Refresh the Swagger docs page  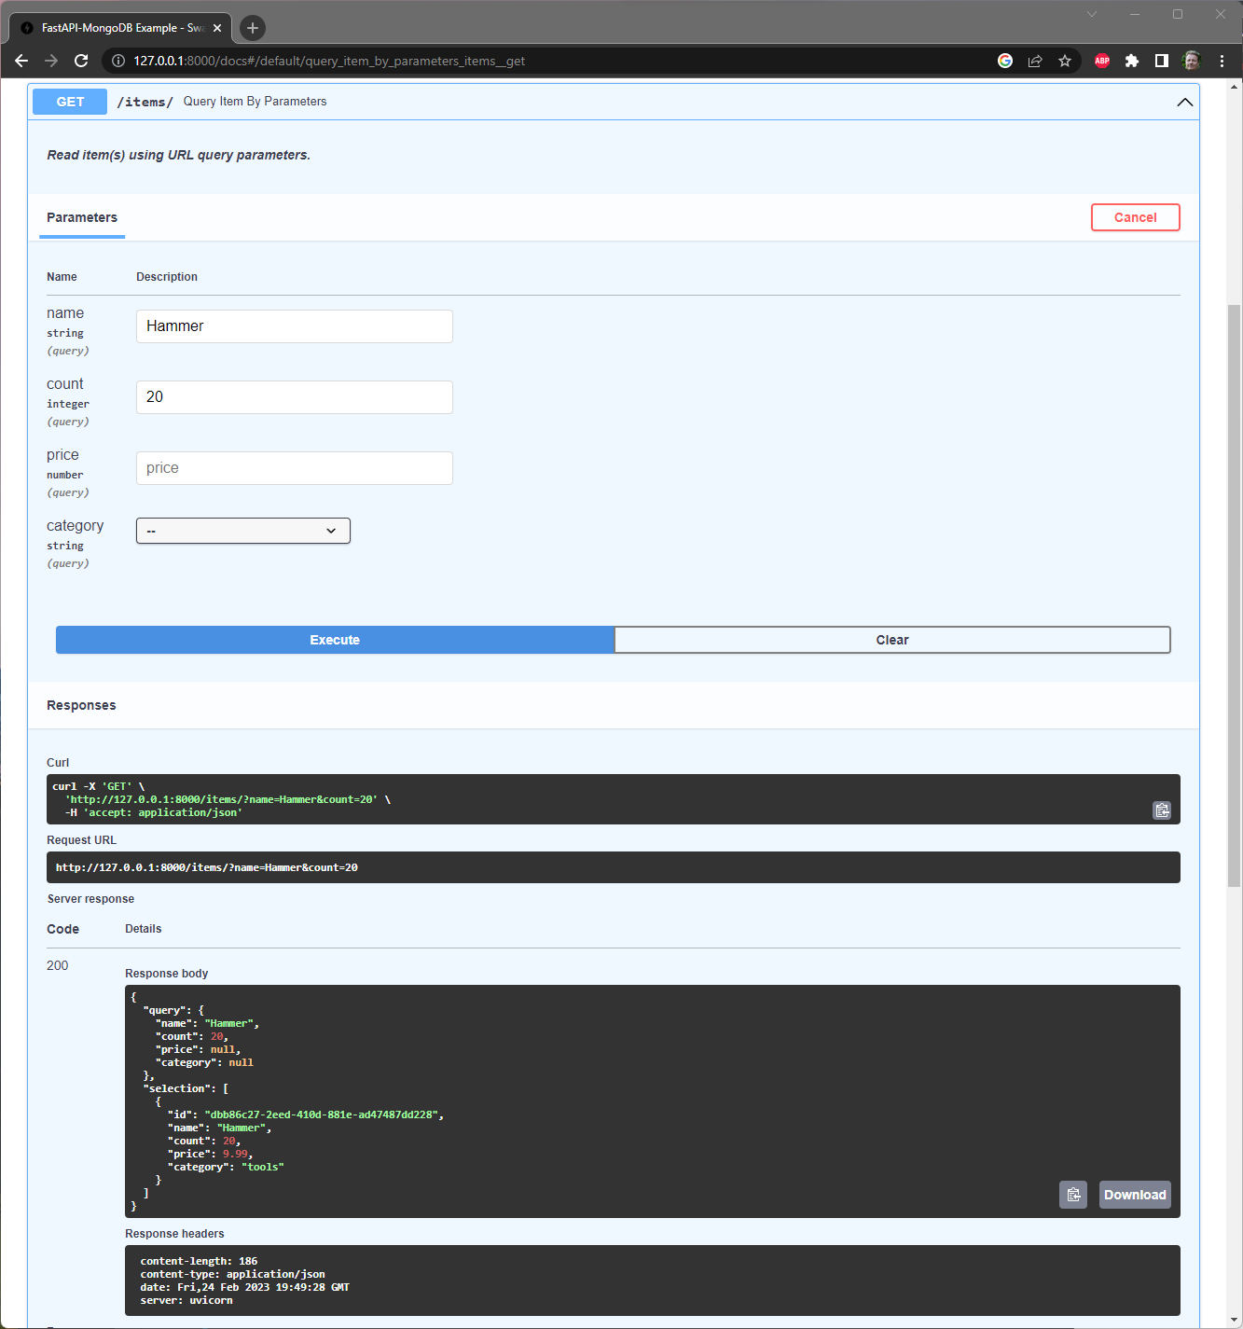click(x=81, y=60)
